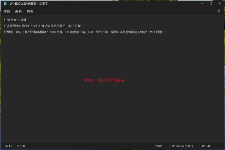The width and height of the screenshot is (225, 150).
Task: Click Windows (CRLF) line ending indicator
Action: [x=182, y=146]
